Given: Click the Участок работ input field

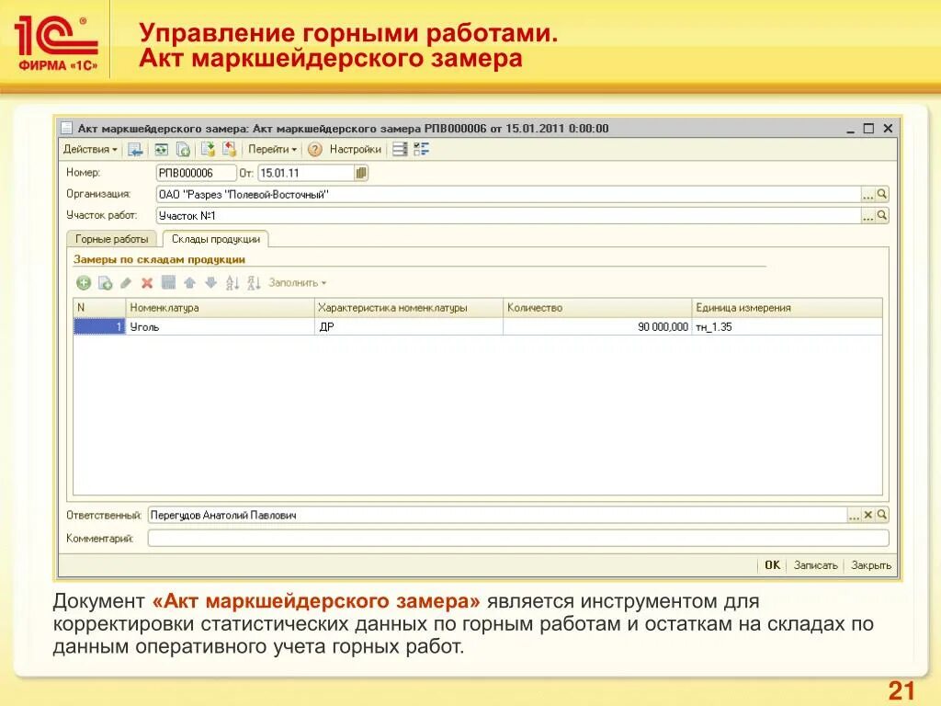Looking at the screenshot, I should coord(508,215).
